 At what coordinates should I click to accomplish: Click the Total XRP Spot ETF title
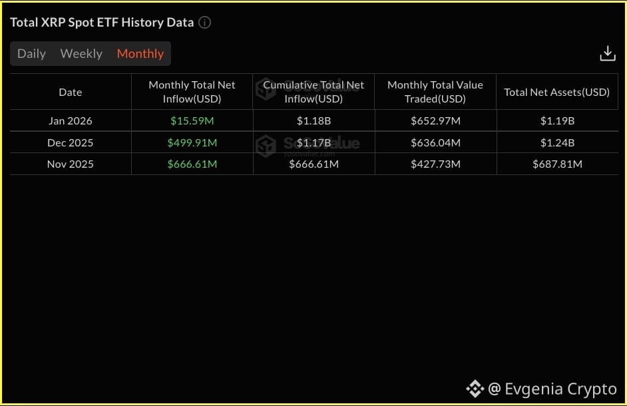102,23
